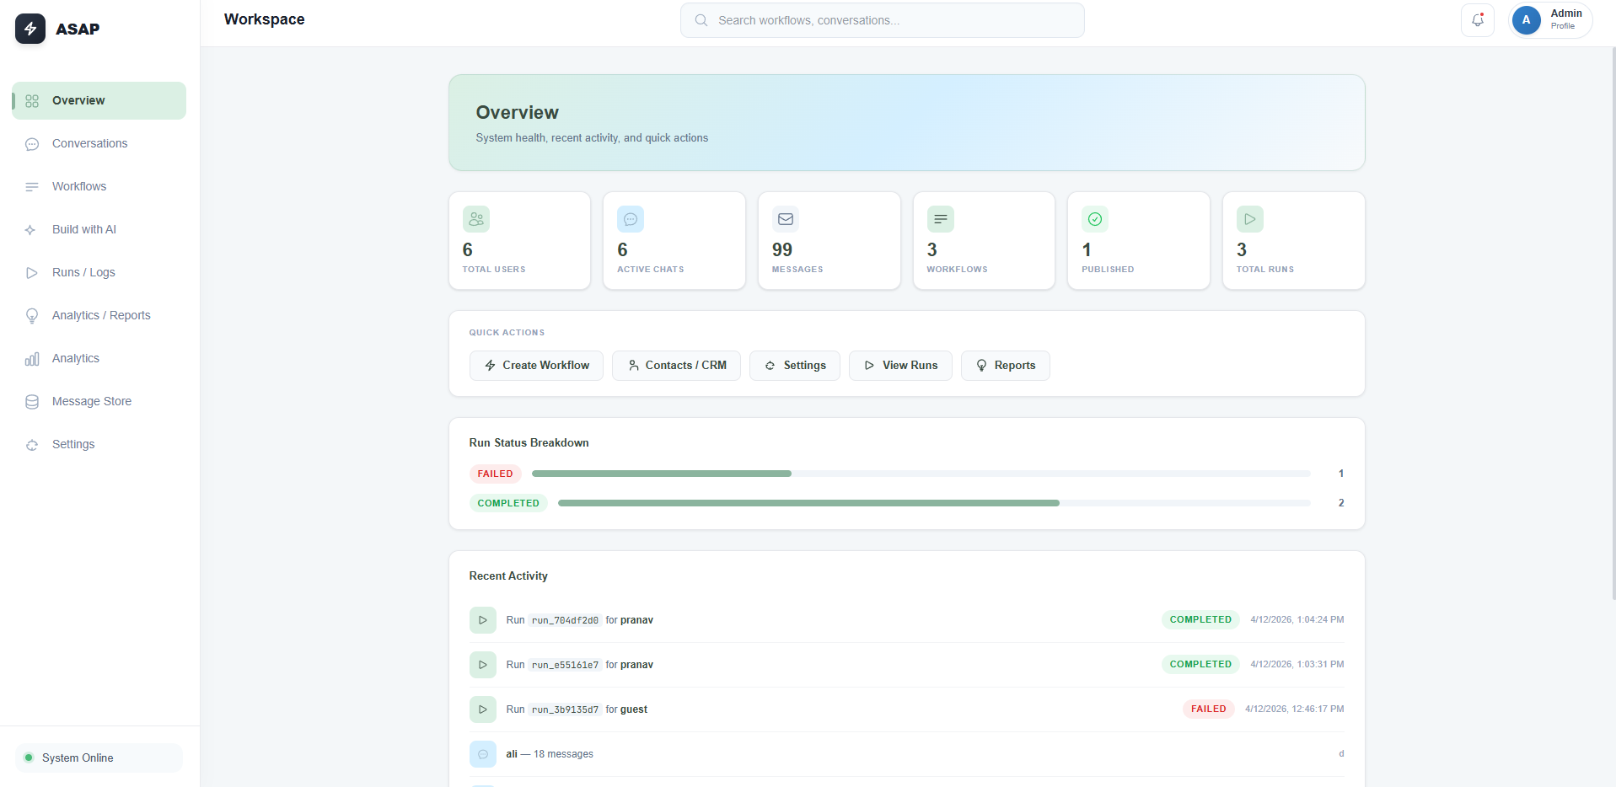The image size is (1616, 787).
Task: Click play icon for run_e55161e7
Action: [x=483, y=665]
